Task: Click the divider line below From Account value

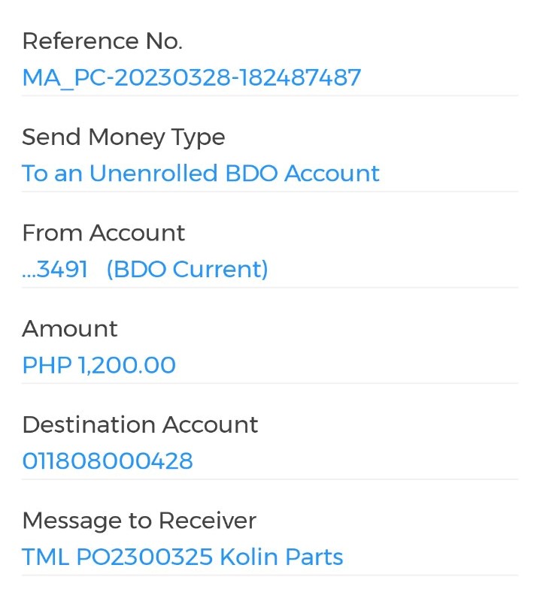Action: coord(270,287)
